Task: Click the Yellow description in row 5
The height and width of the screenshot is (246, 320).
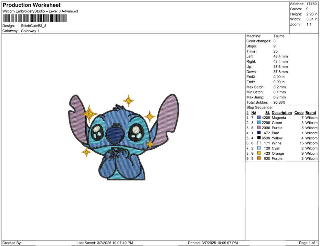Action: 277,138
